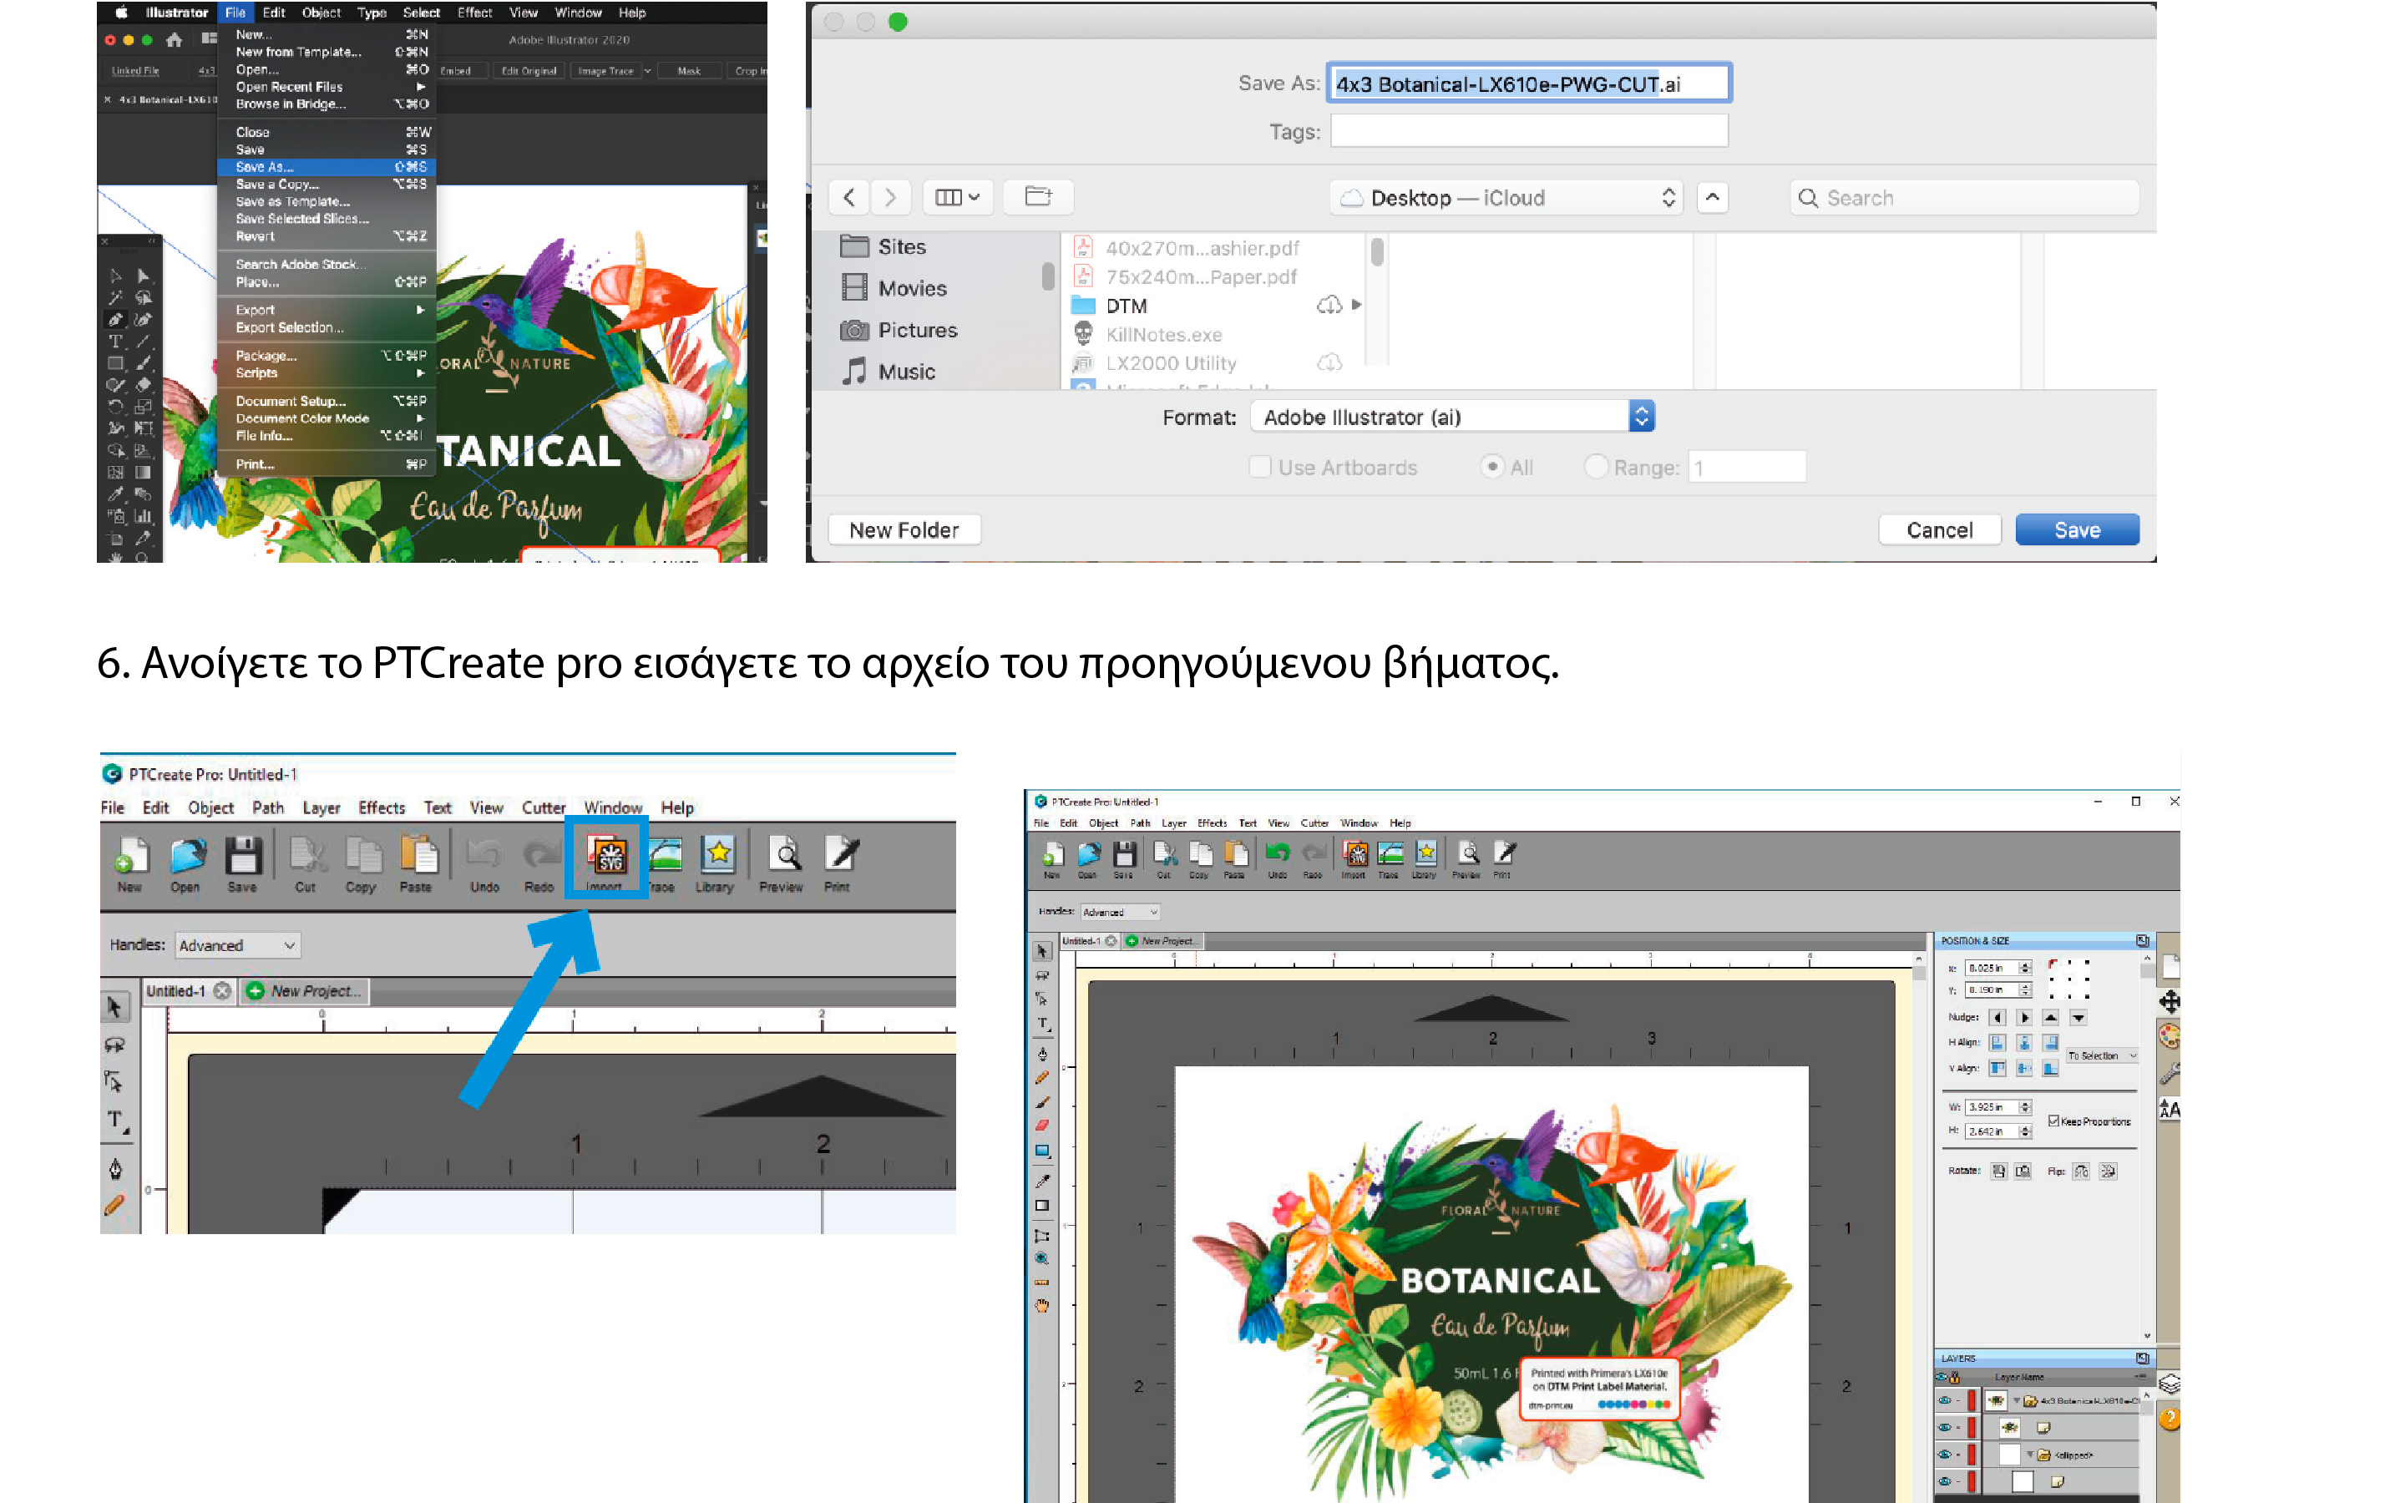Click the first Rotate icon in Position & Size

point(1997,1171)
